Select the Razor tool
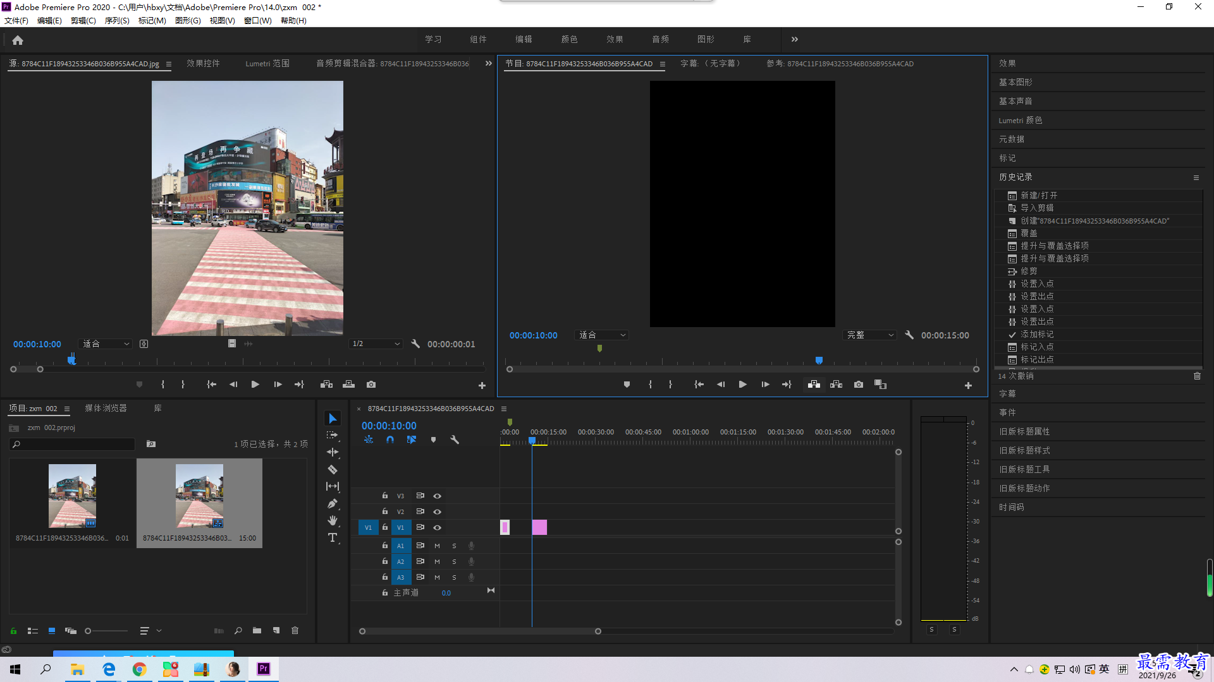The image size is (1214, 682). 333,469
